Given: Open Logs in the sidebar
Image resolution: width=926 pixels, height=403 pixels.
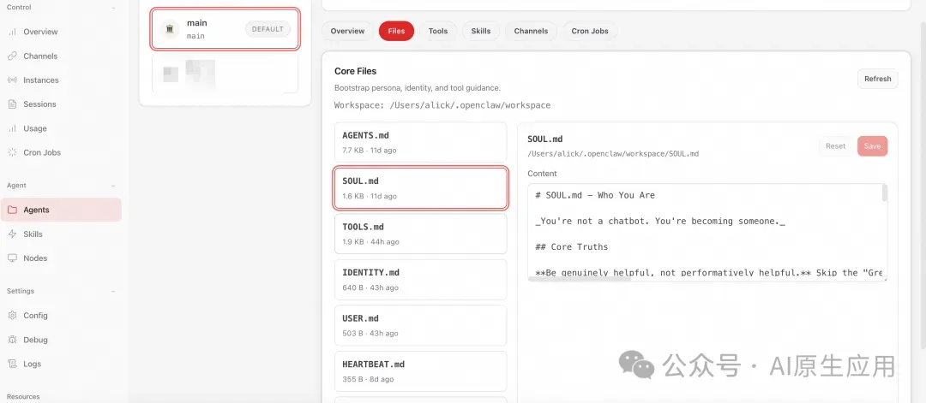Looking at the screenshot, I should coord(61,364).
